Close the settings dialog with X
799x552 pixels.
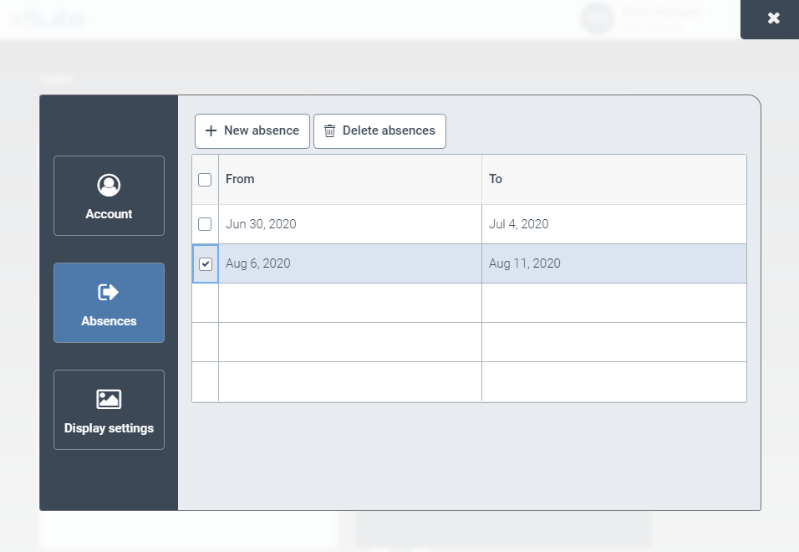(773, 18)
